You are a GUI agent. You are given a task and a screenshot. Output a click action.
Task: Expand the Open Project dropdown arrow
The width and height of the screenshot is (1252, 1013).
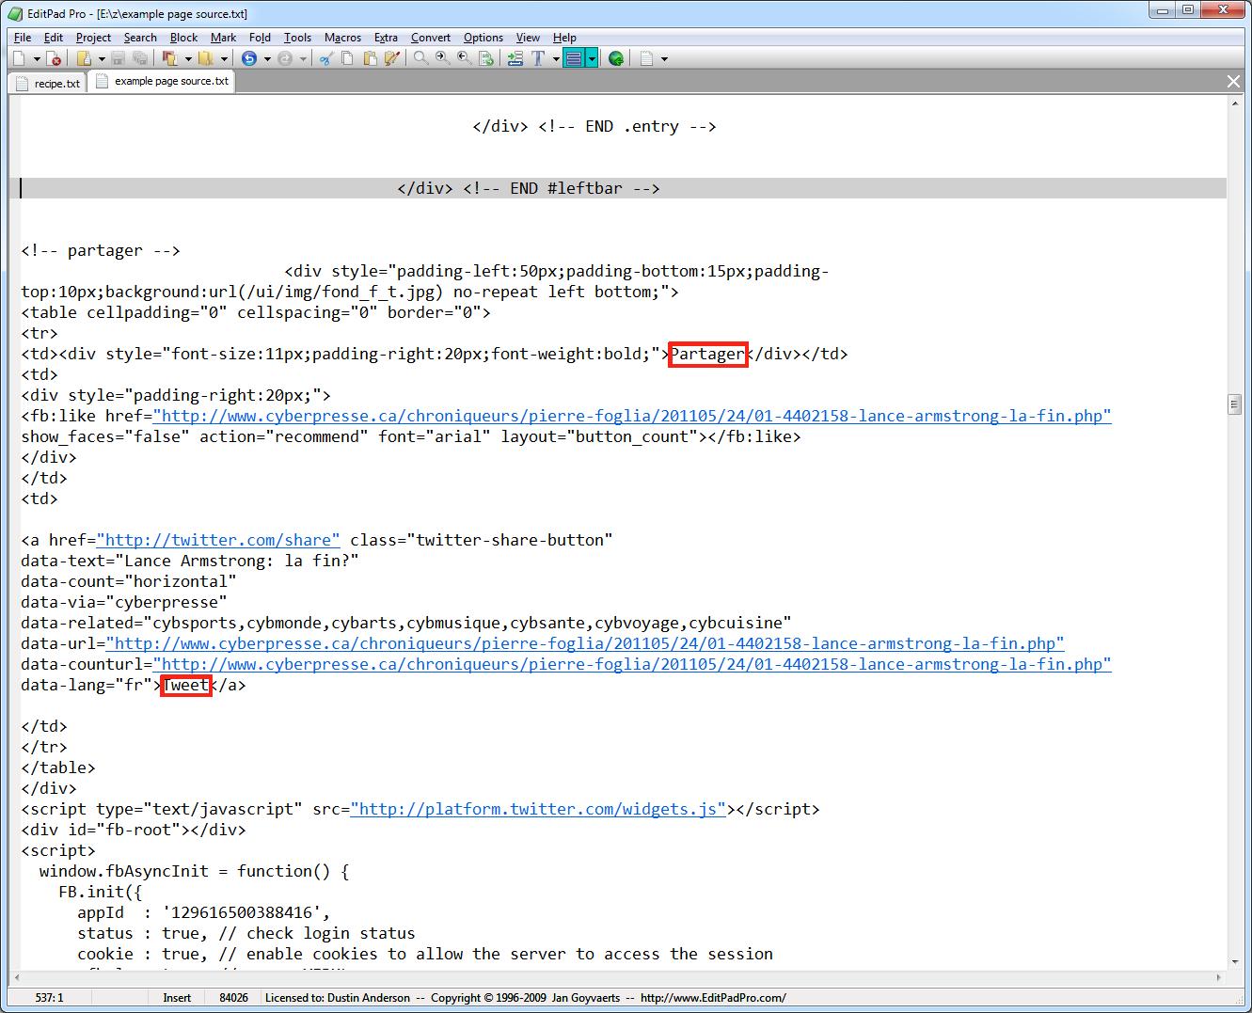tap(187, 58)
